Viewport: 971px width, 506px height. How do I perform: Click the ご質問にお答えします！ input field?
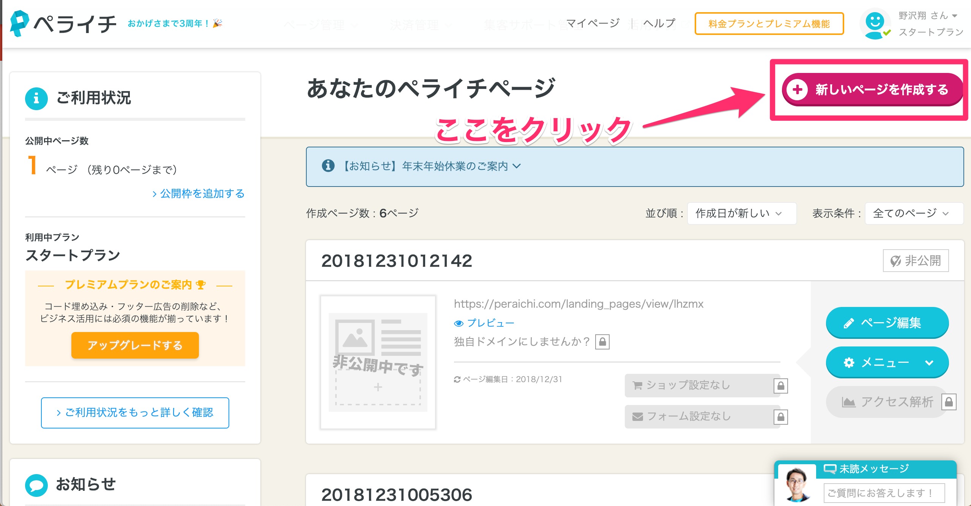(x=884, y=493)
